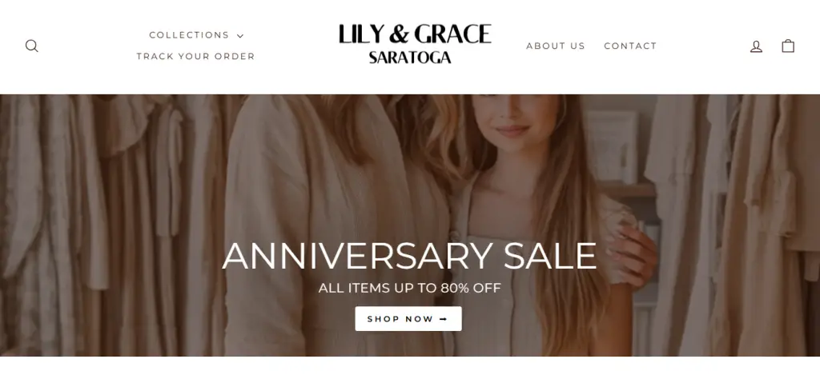The width and height of the screenshot is (820, 375).
Task: Click the arrow inside Shop Now button
Action: [x=444, y=319]
